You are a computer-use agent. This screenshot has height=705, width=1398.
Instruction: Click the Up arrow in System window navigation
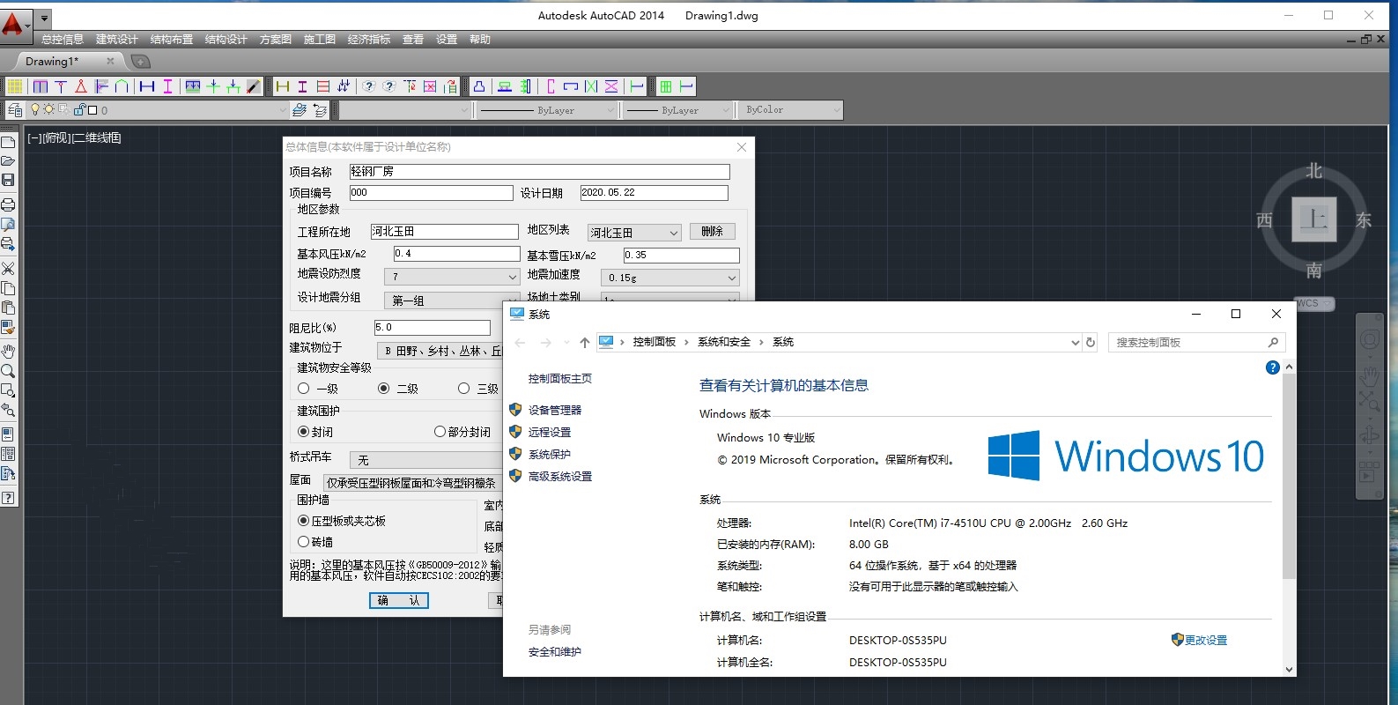click(x=585, y=342)
